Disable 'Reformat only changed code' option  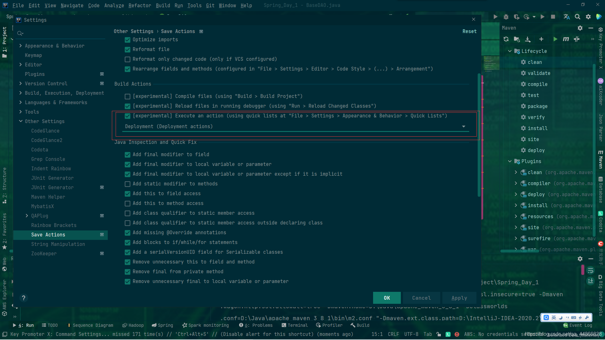tap(128, 59)
